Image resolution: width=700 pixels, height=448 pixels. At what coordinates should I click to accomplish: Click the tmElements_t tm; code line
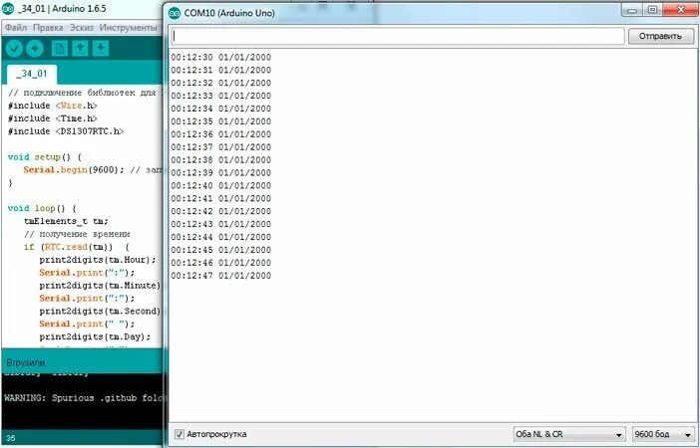[x=66, y=222]
